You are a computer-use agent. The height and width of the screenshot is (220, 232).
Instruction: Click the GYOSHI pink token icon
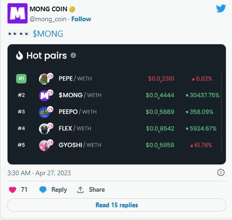[45, 145]
